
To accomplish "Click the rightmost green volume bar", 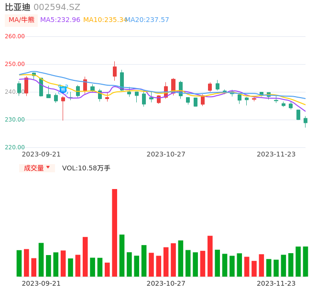I will click(306, 261).
